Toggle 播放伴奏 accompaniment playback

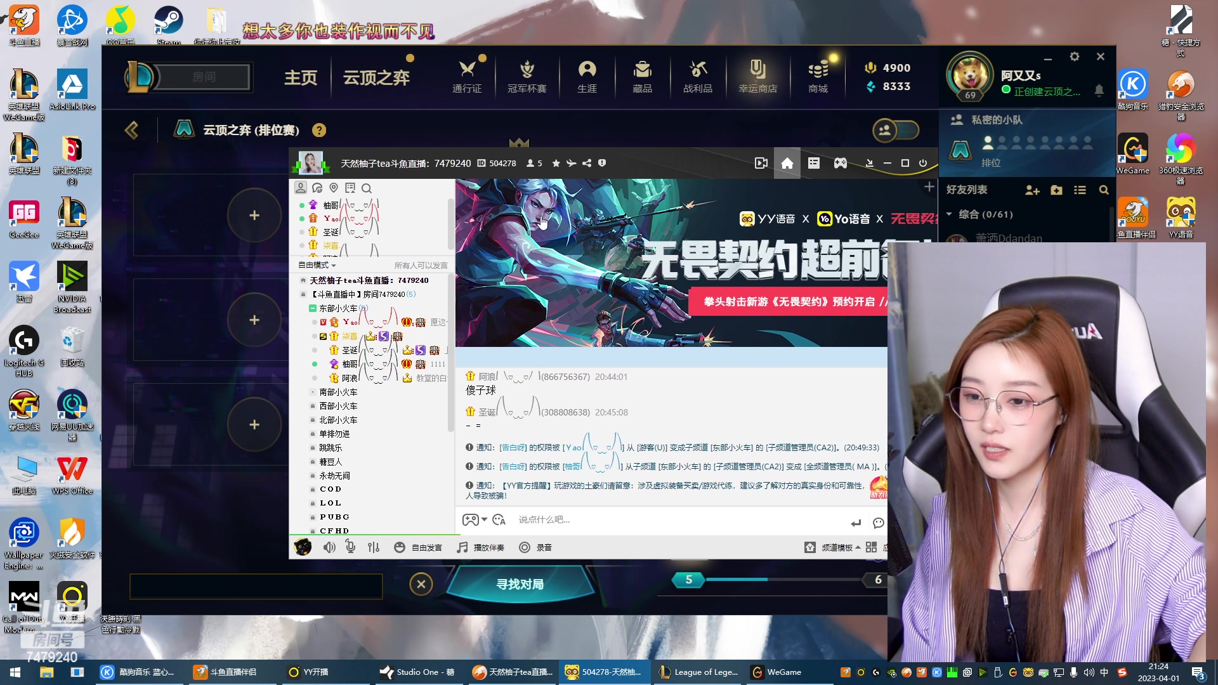click(481, 547)
